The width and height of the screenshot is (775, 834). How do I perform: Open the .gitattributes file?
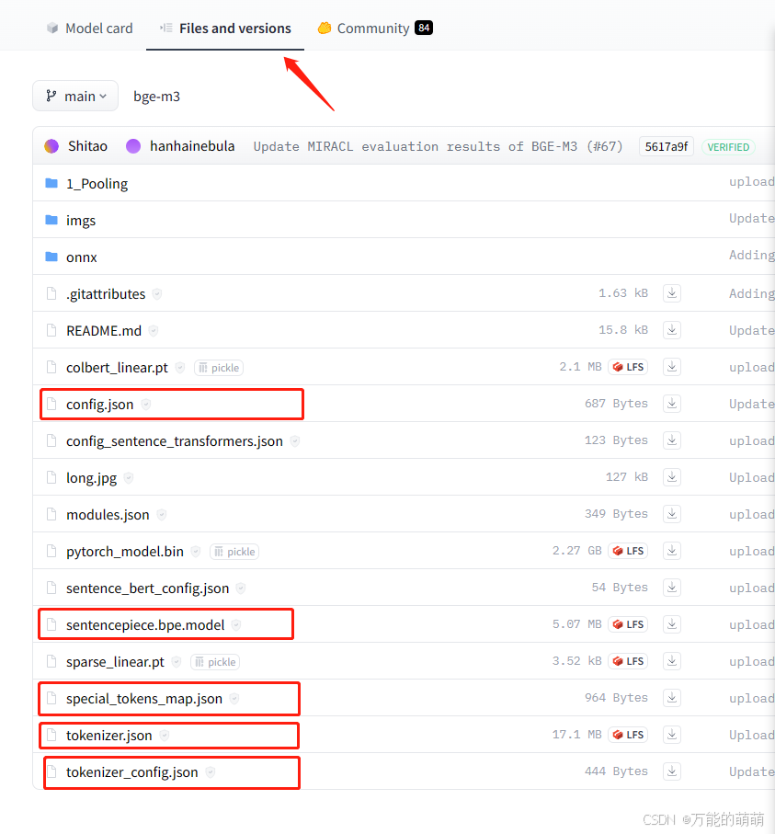click(x=106, y=294)
